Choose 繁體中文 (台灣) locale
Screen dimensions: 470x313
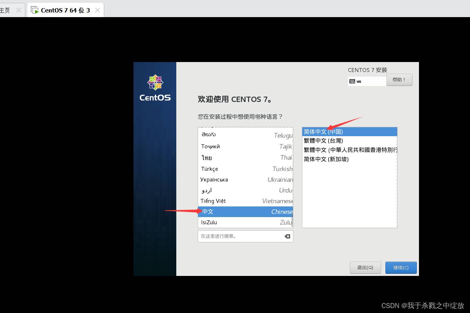pyautogui.click(x=349, y=141)
